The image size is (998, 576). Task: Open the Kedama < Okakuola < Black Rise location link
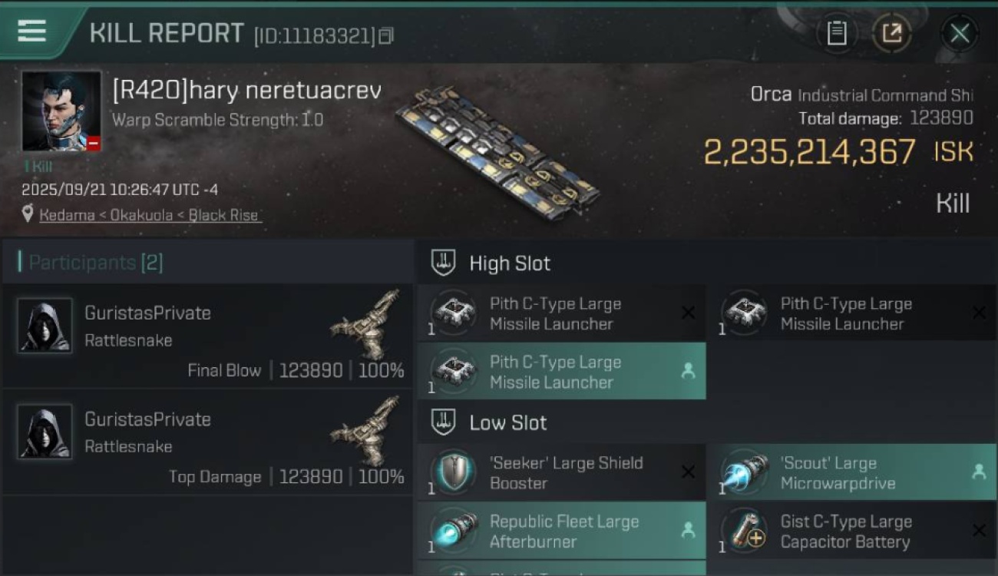pyautogui.click(x=150, y=215)
